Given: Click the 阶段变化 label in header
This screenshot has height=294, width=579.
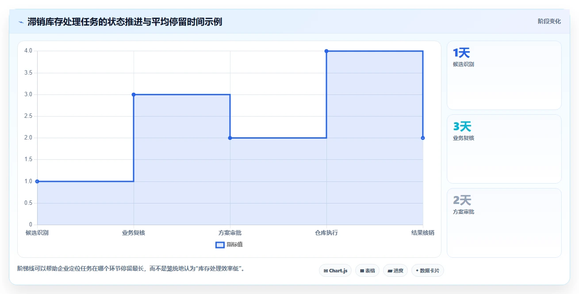Looking at the screenshot, I should (549, 22).
